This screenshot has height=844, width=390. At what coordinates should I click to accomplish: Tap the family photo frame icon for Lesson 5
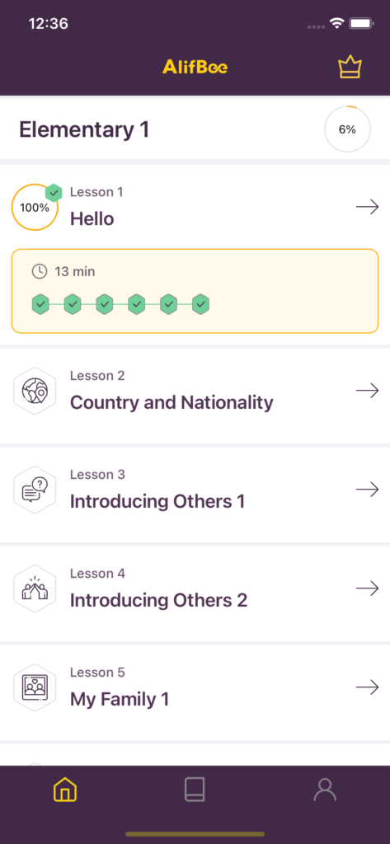coord(35,688)
